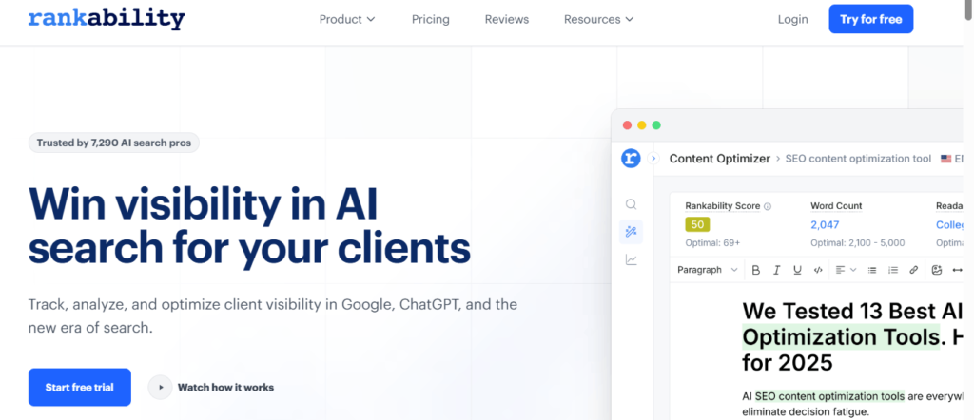Click the insert image icon
974x420 pixels.
point(937,270)
